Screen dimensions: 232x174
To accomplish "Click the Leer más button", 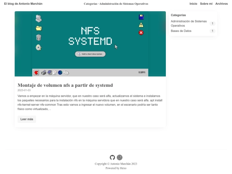I will pos(27,119).
